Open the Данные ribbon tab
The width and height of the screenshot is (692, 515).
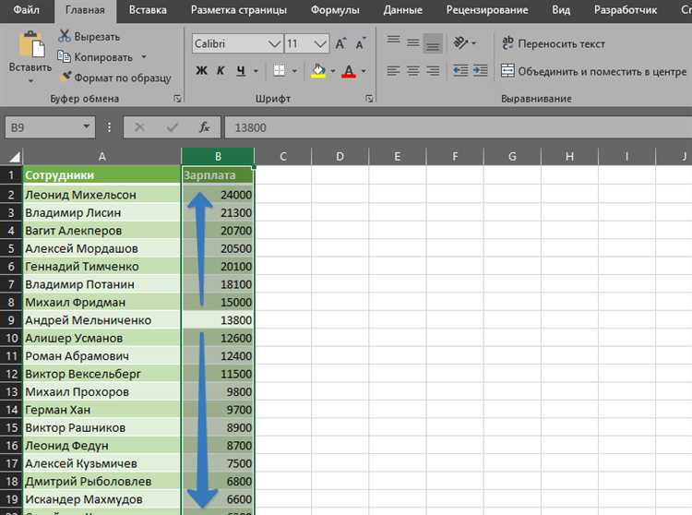coord(402,10)
